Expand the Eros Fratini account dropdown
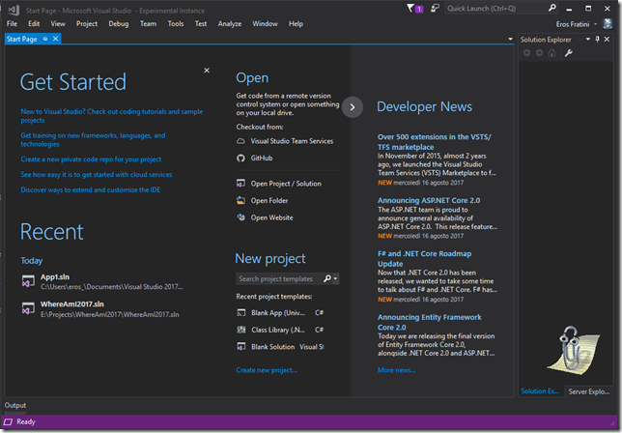 [595, 24]
